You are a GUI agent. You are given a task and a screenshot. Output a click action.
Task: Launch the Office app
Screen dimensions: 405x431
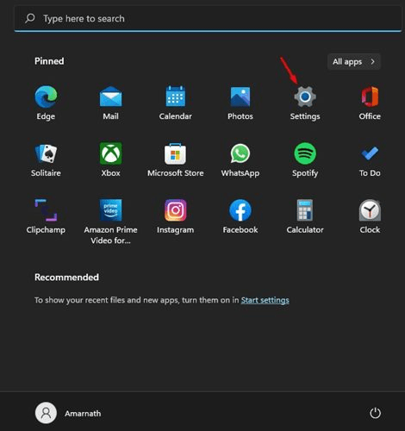click(370, 103)
